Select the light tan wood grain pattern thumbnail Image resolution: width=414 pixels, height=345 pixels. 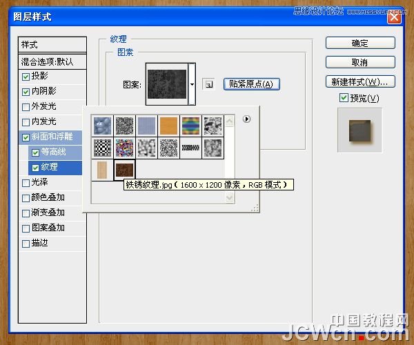click(x=102, y=170)
